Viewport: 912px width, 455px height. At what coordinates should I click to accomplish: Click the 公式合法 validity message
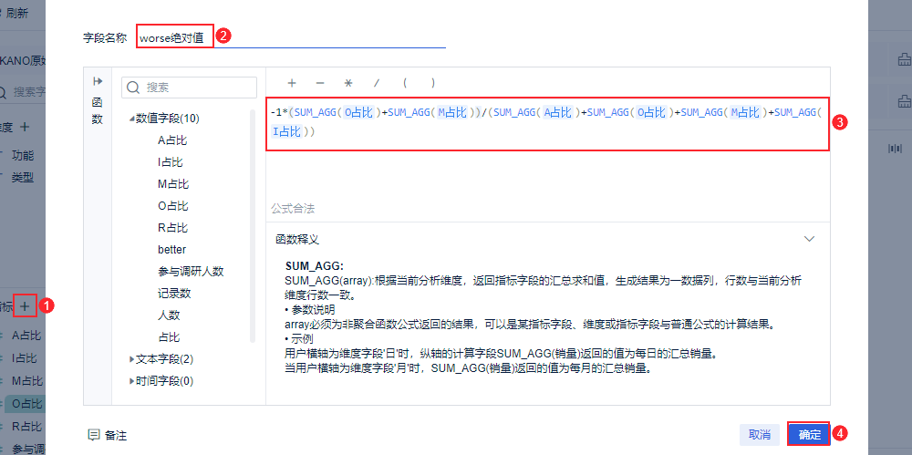click(293, 208)
